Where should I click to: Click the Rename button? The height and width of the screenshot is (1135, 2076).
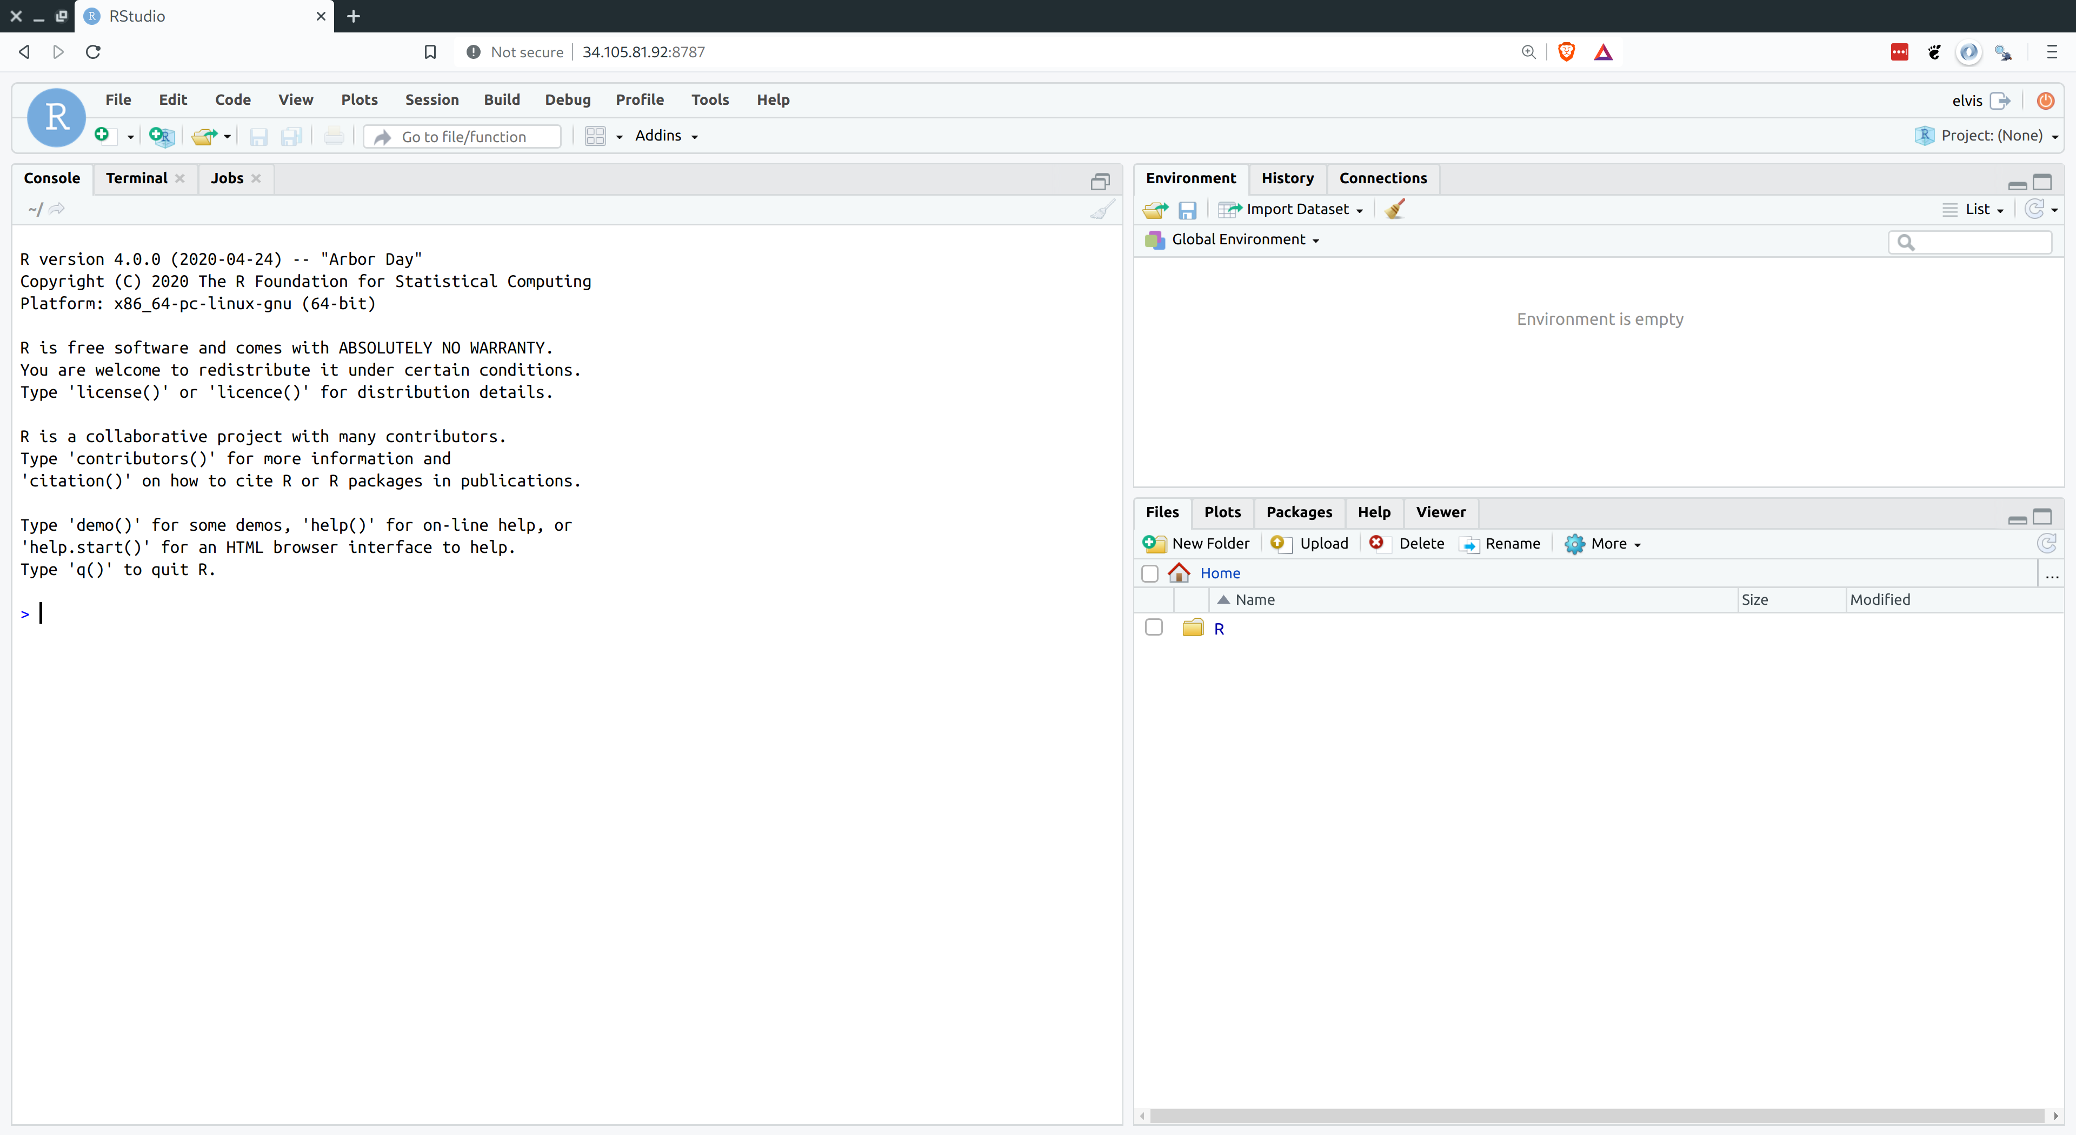point(1501,544)
